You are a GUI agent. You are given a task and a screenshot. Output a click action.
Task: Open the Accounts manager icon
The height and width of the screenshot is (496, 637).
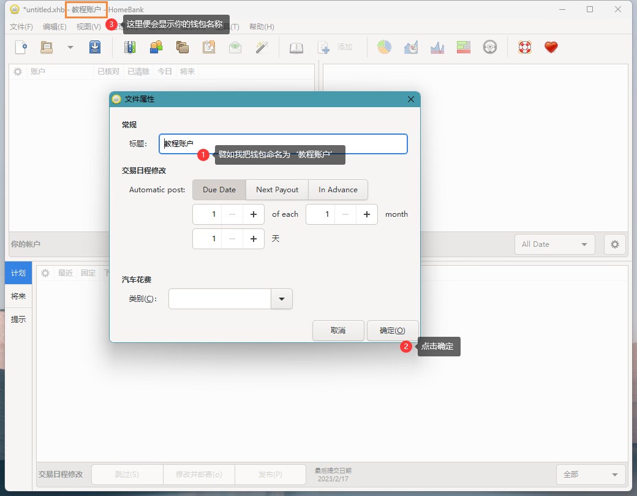(130, 47)
